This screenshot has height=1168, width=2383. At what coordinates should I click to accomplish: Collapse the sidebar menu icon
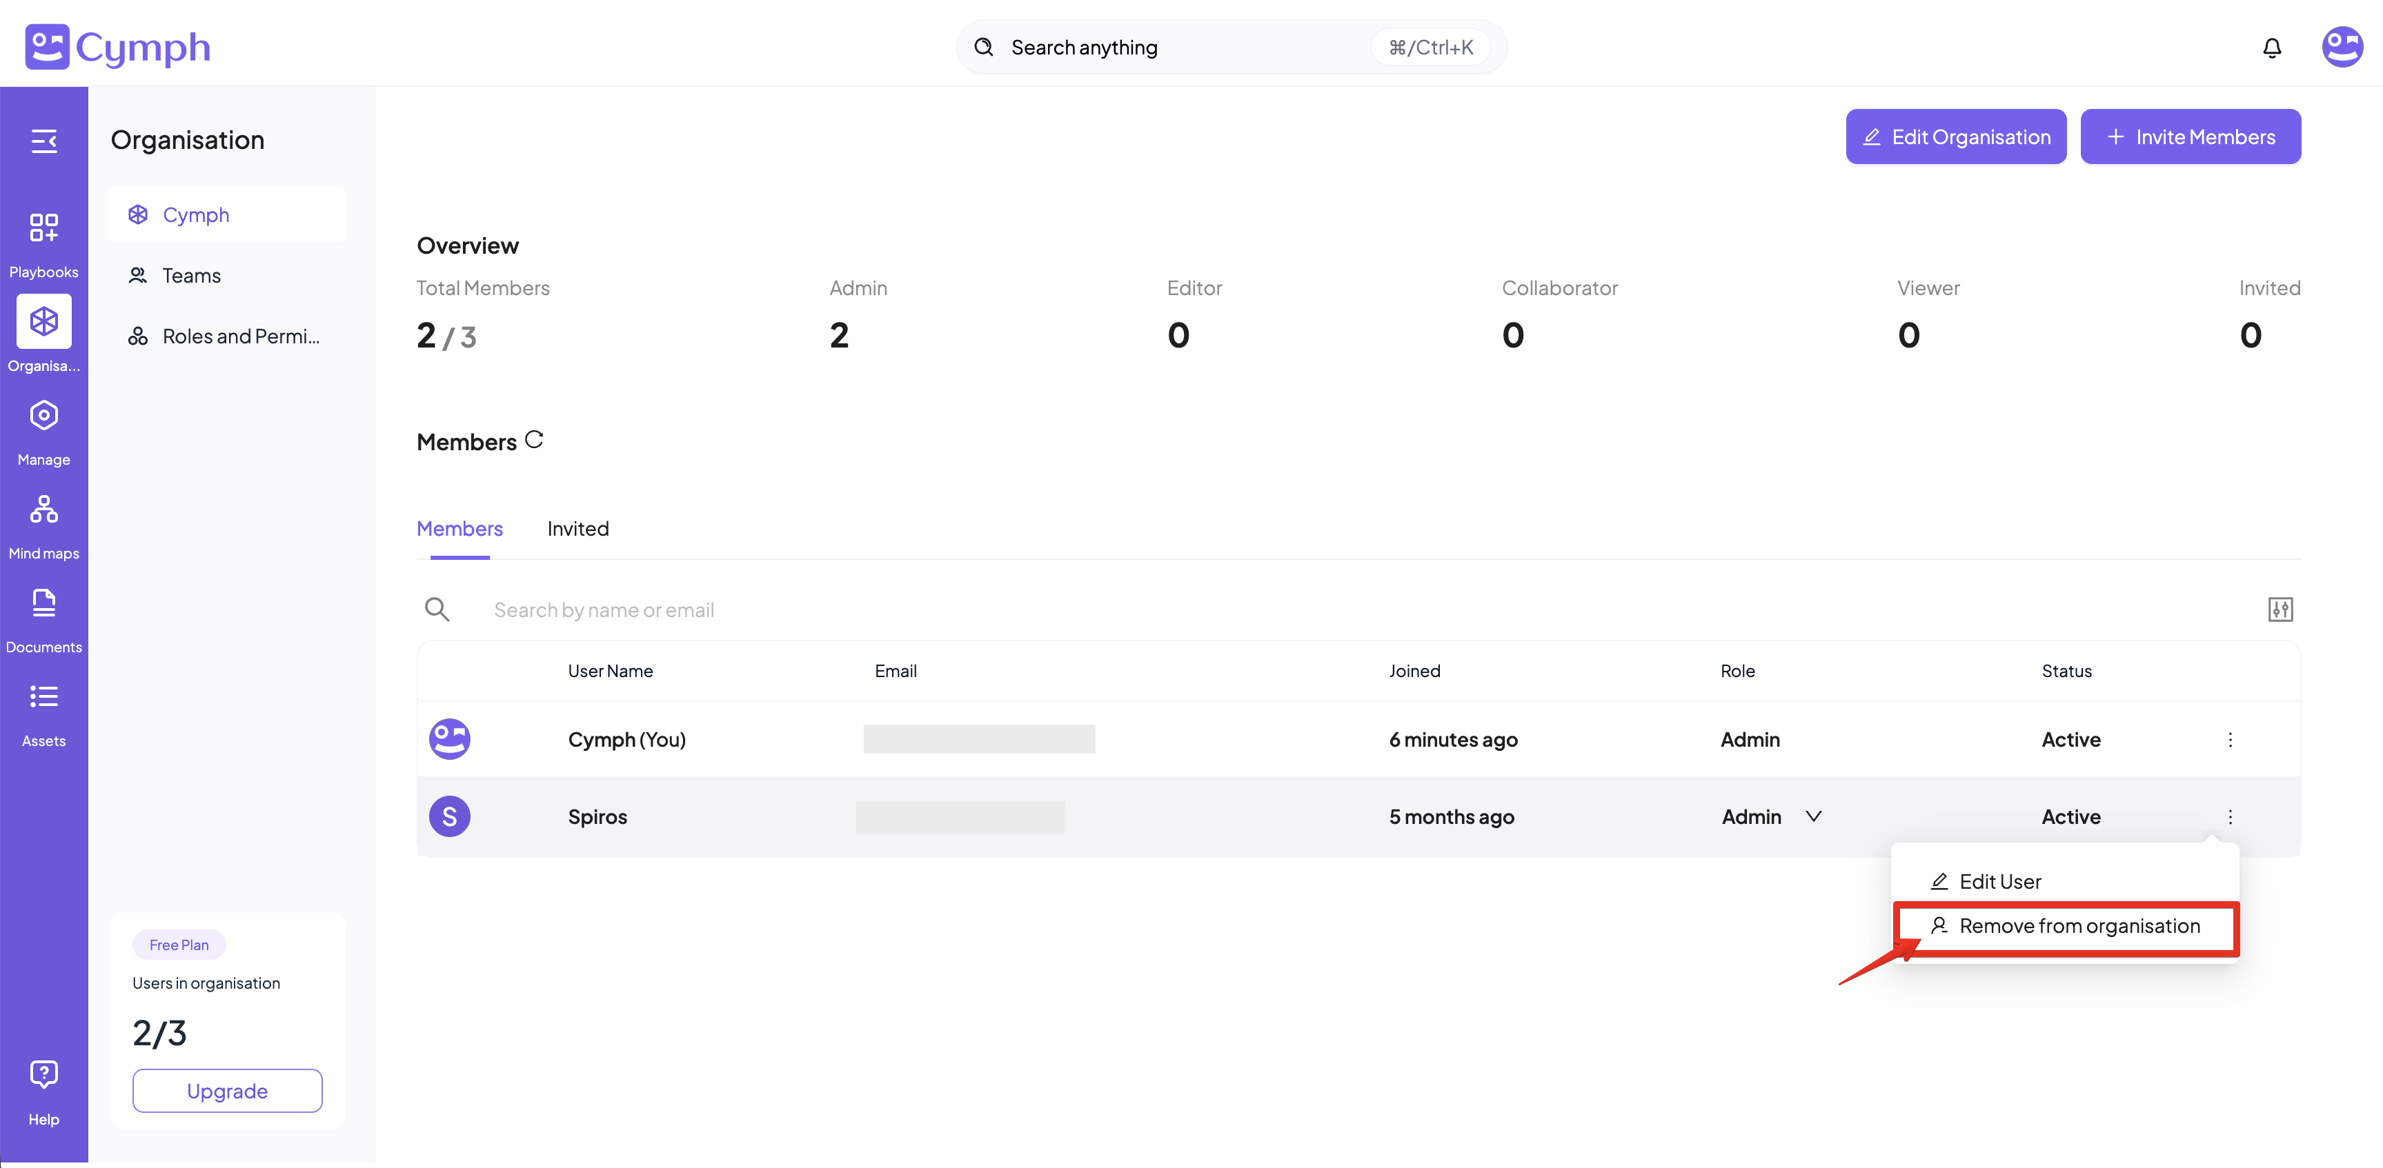[43, 141]
